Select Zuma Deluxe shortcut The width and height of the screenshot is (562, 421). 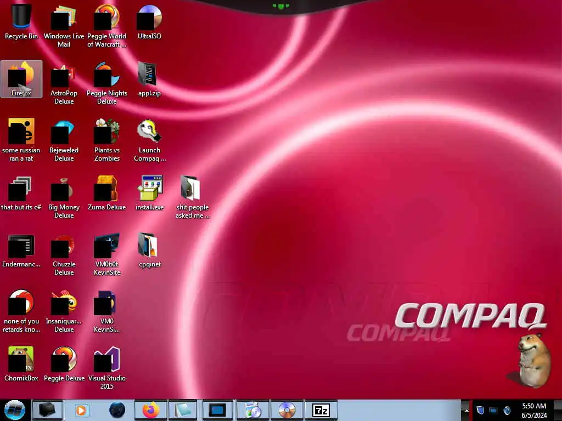(107, 194)
